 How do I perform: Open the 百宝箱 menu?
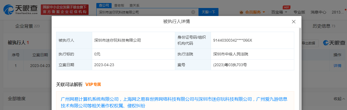pos(279,12)
